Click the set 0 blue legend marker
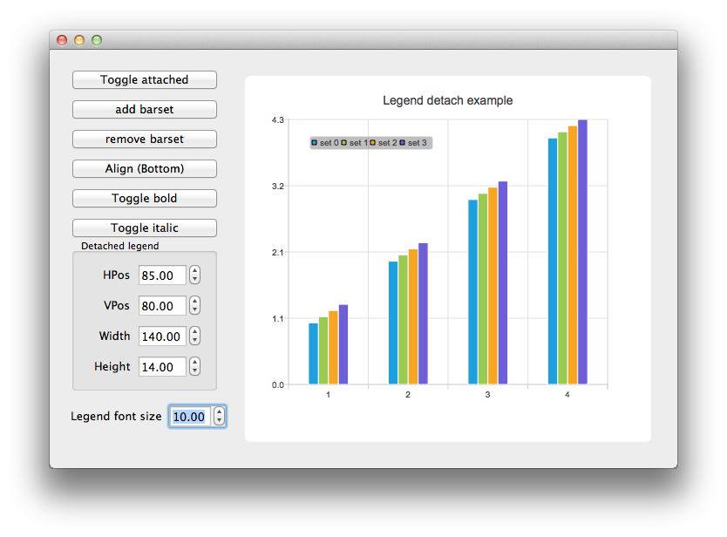This screenshot has height=537, width=727. [x=314, y=142]
